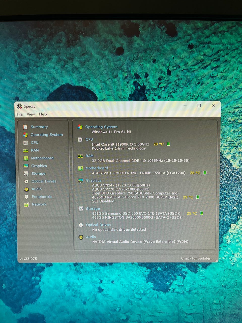The height and width of the screenshot is (323, 242).
Task: Click the Motherboard heading link in summary
Action: pyautogui.click(x=97, y=168)
